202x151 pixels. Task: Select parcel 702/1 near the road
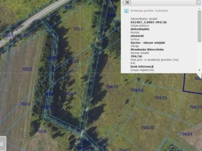(x=28, y=35)
